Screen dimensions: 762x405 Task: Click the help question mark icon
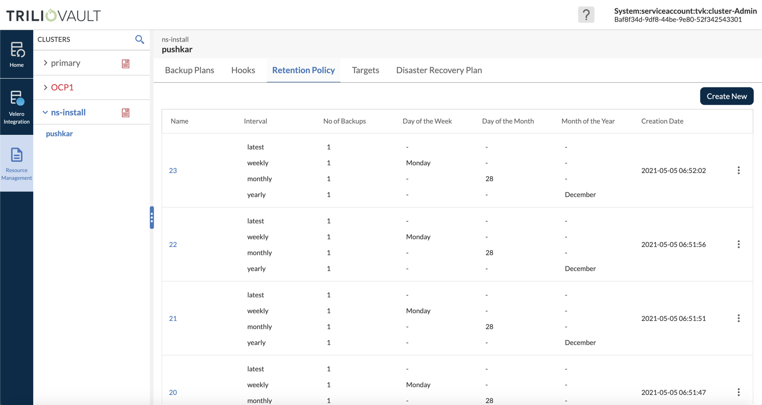[586, 15]
